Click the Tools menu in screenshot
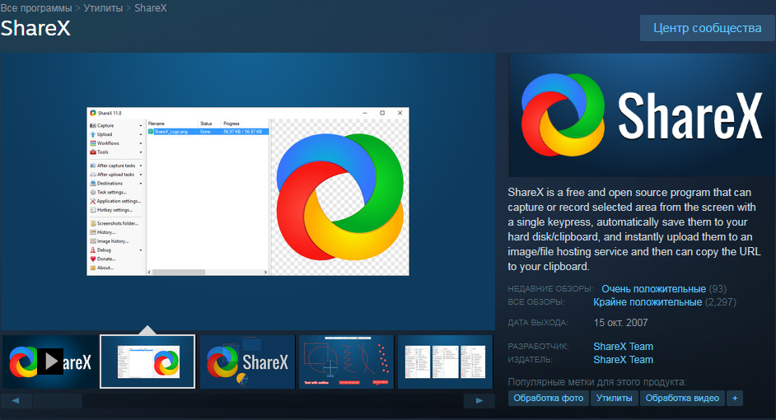Viewport: 776px width, 420px height. tap(116, 152)
